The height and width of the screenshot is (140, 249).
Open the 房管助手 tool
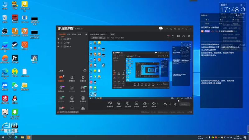click(x=72, y=79)
